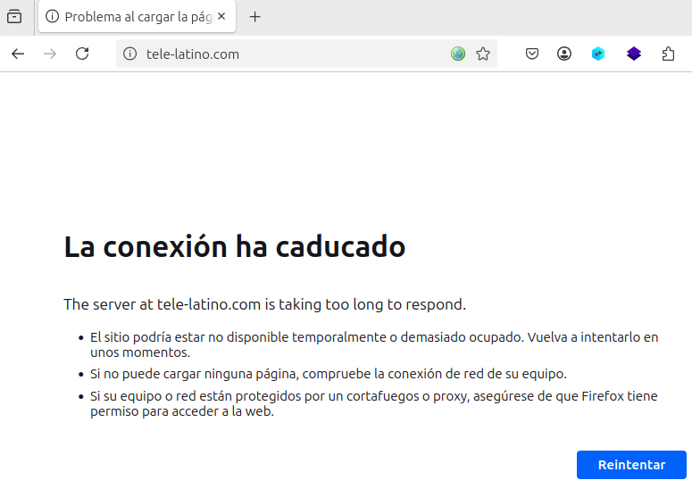Image resolution: width=692 pixels, height=497 pixels.
Task: Open the Firefox View tab list icon
Action: 14,17
